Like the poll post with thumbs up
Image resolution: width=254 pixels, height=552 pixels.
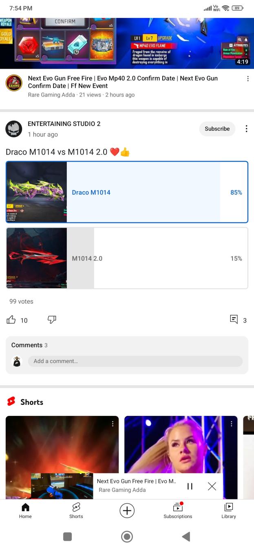click(11, 320)
